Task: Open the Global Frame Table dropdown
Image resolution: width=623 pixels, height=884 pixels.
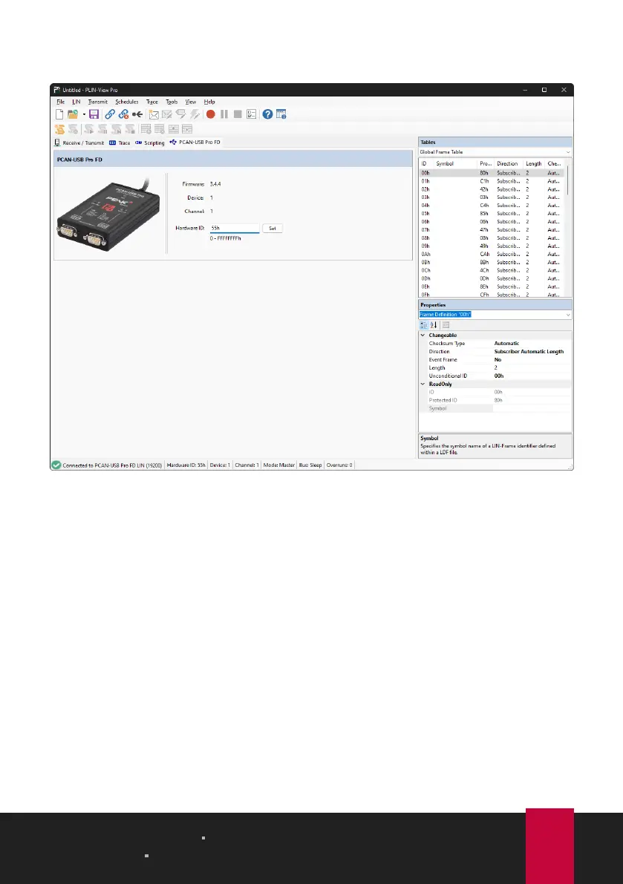Action: pyautogui.click(x=495, y=152)
